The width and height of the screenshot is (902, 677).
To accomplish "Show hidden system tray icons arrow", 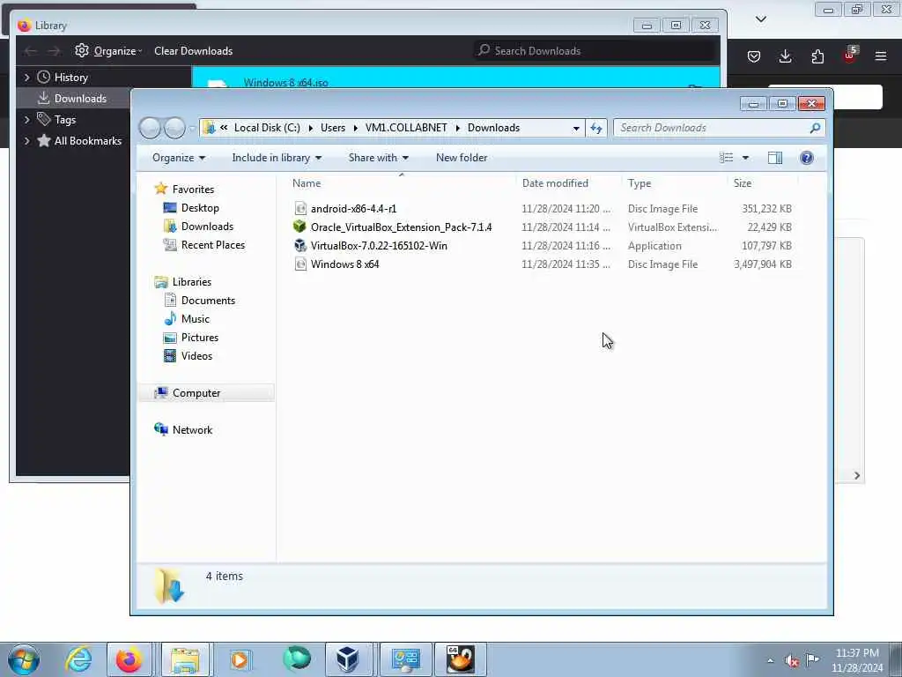I will [770, 660].
